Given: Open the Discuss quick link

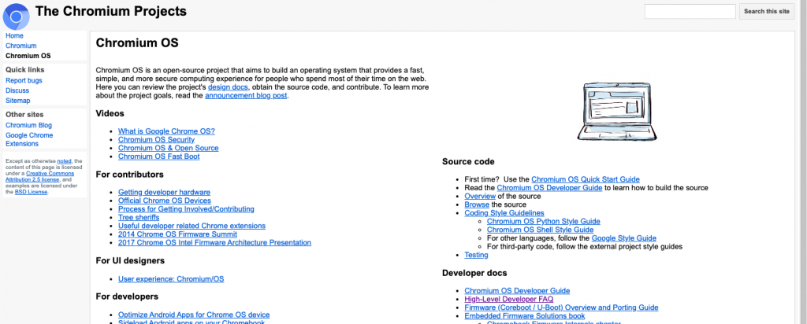Looking at the screenshot, I should [x=17, y=90].
